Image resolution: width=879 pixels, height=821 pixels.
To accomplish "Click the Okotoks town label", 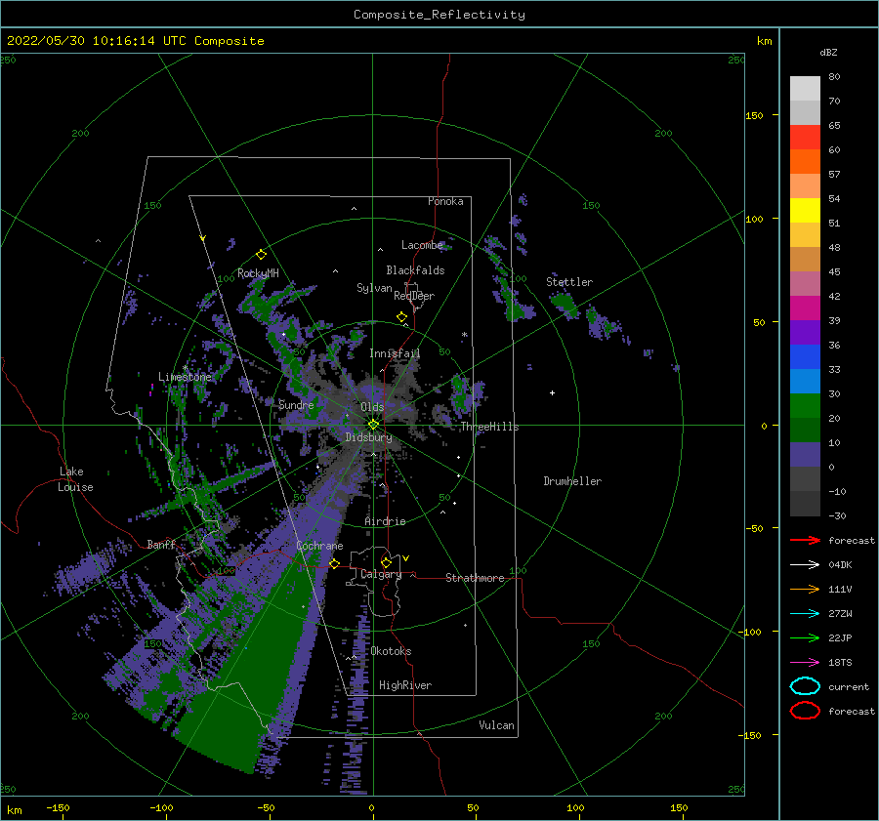I will [x=392, y=651].
